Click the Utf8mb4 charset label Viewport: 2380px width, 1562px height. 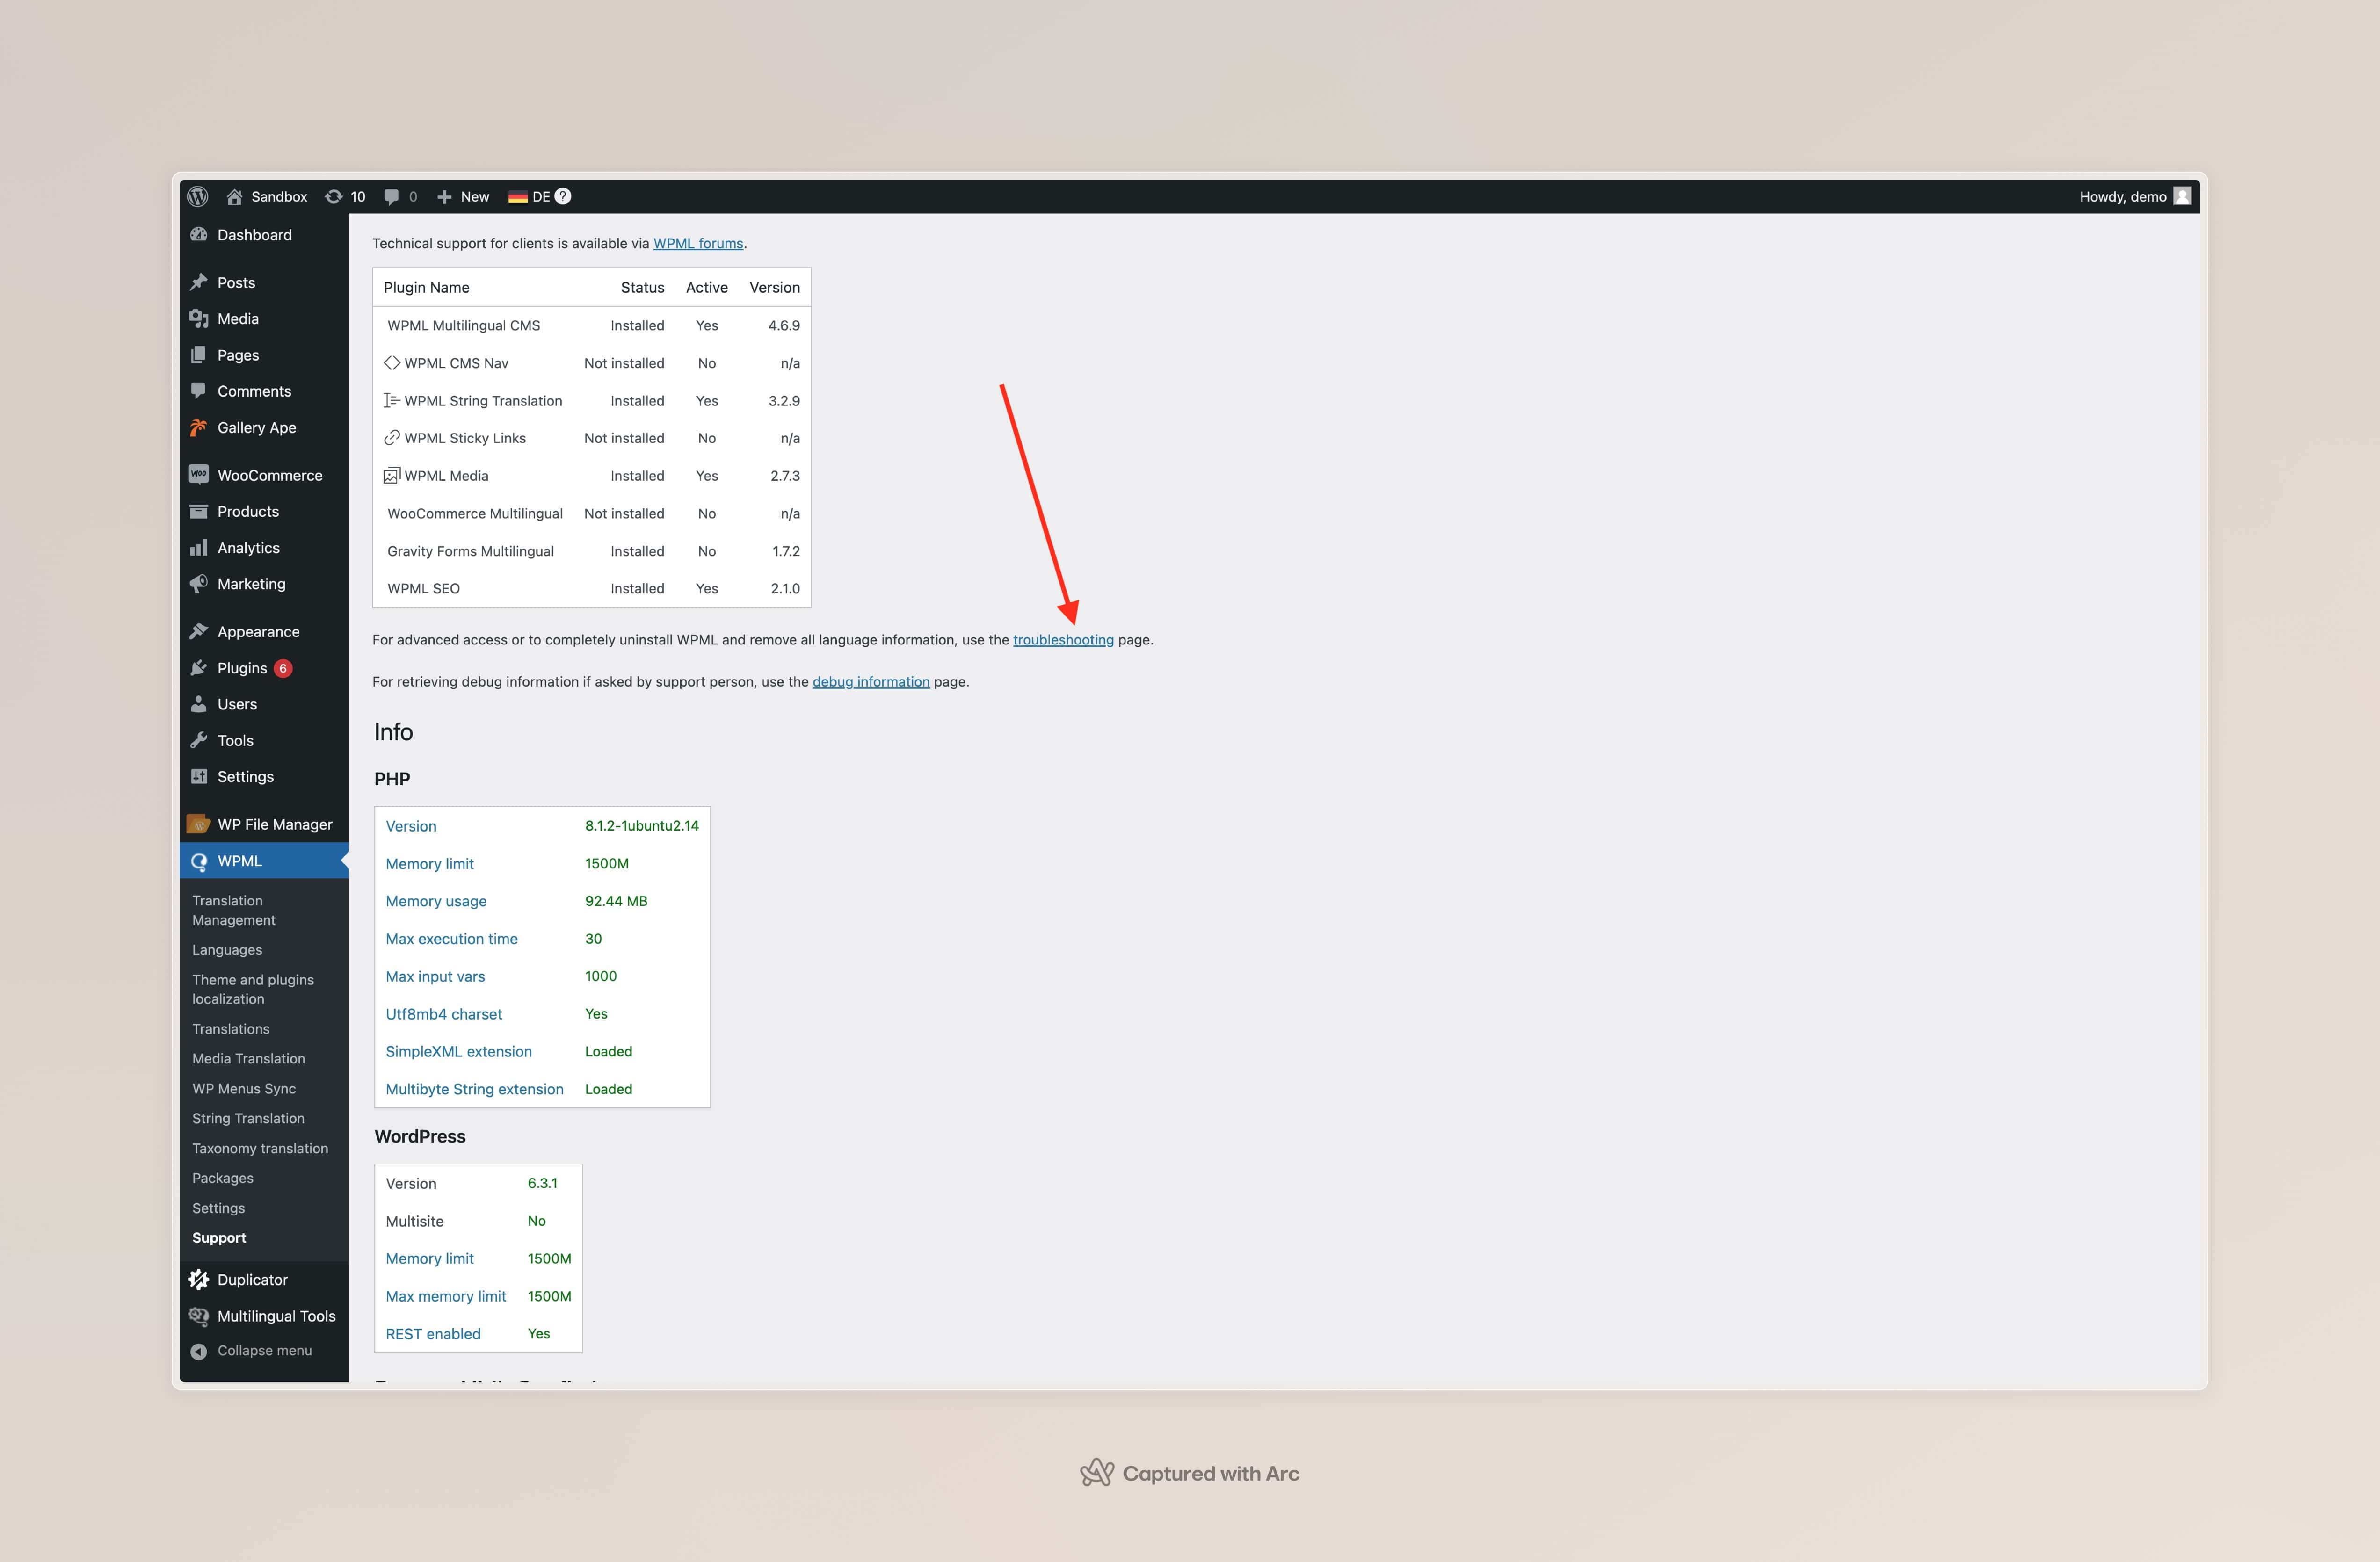pos(444,1013)
